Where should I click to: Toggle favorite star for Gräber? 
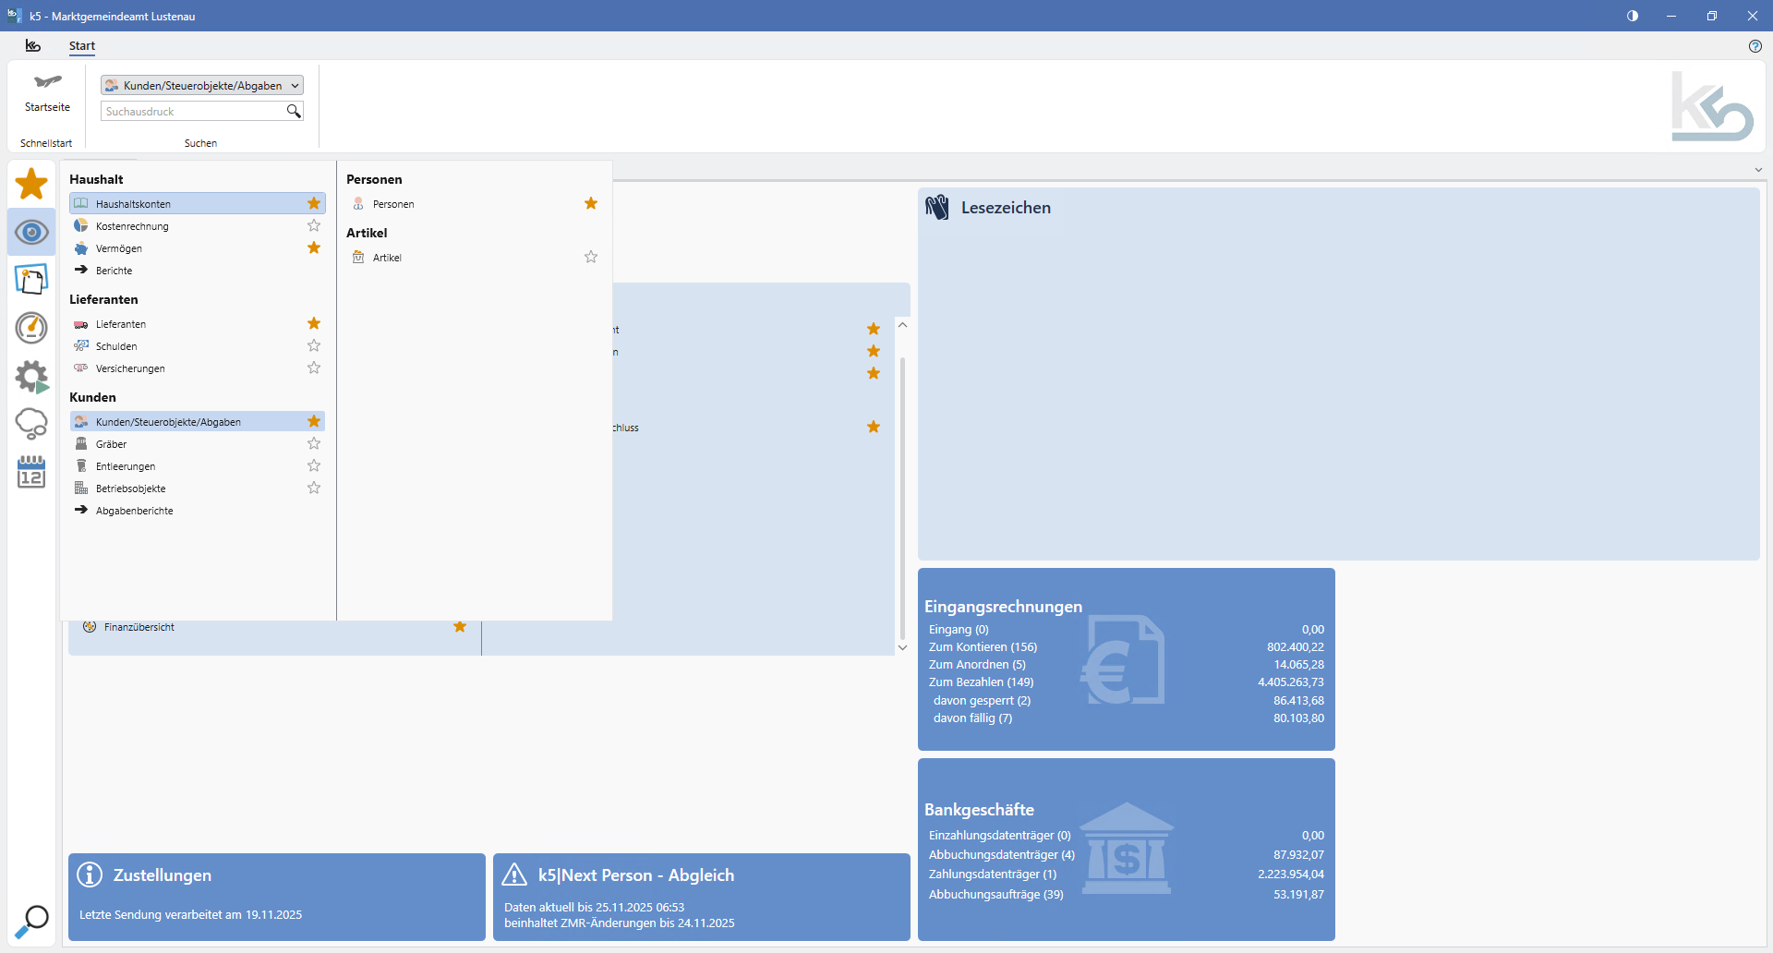pos(314,444)
